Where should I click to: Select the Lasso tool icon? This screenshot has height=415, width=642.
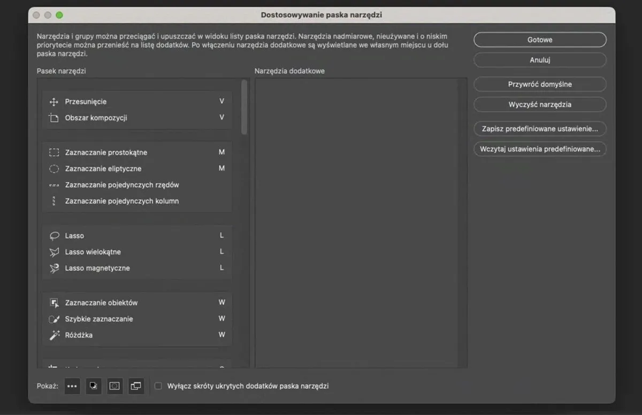53,236
